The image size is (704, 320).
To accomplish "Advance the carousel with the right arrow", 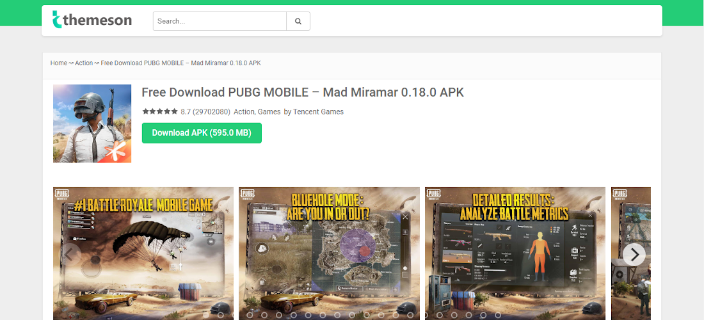I will (634, 255).
